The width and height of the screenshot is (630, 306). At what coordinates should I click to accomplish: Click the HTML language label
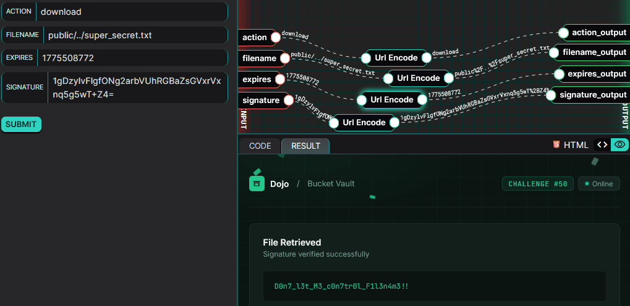tap(576, 145)
